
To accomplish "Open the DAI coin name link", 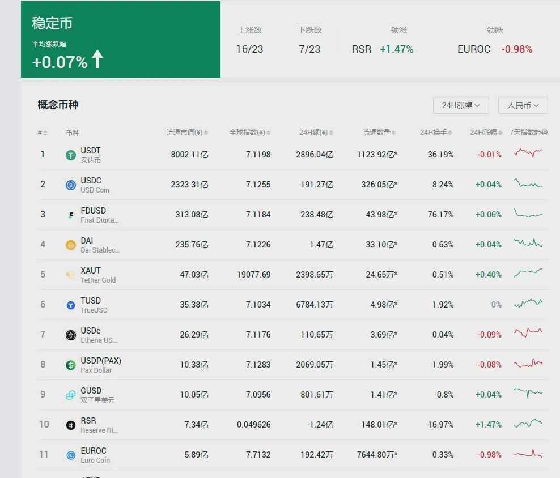I will point(87,240).
